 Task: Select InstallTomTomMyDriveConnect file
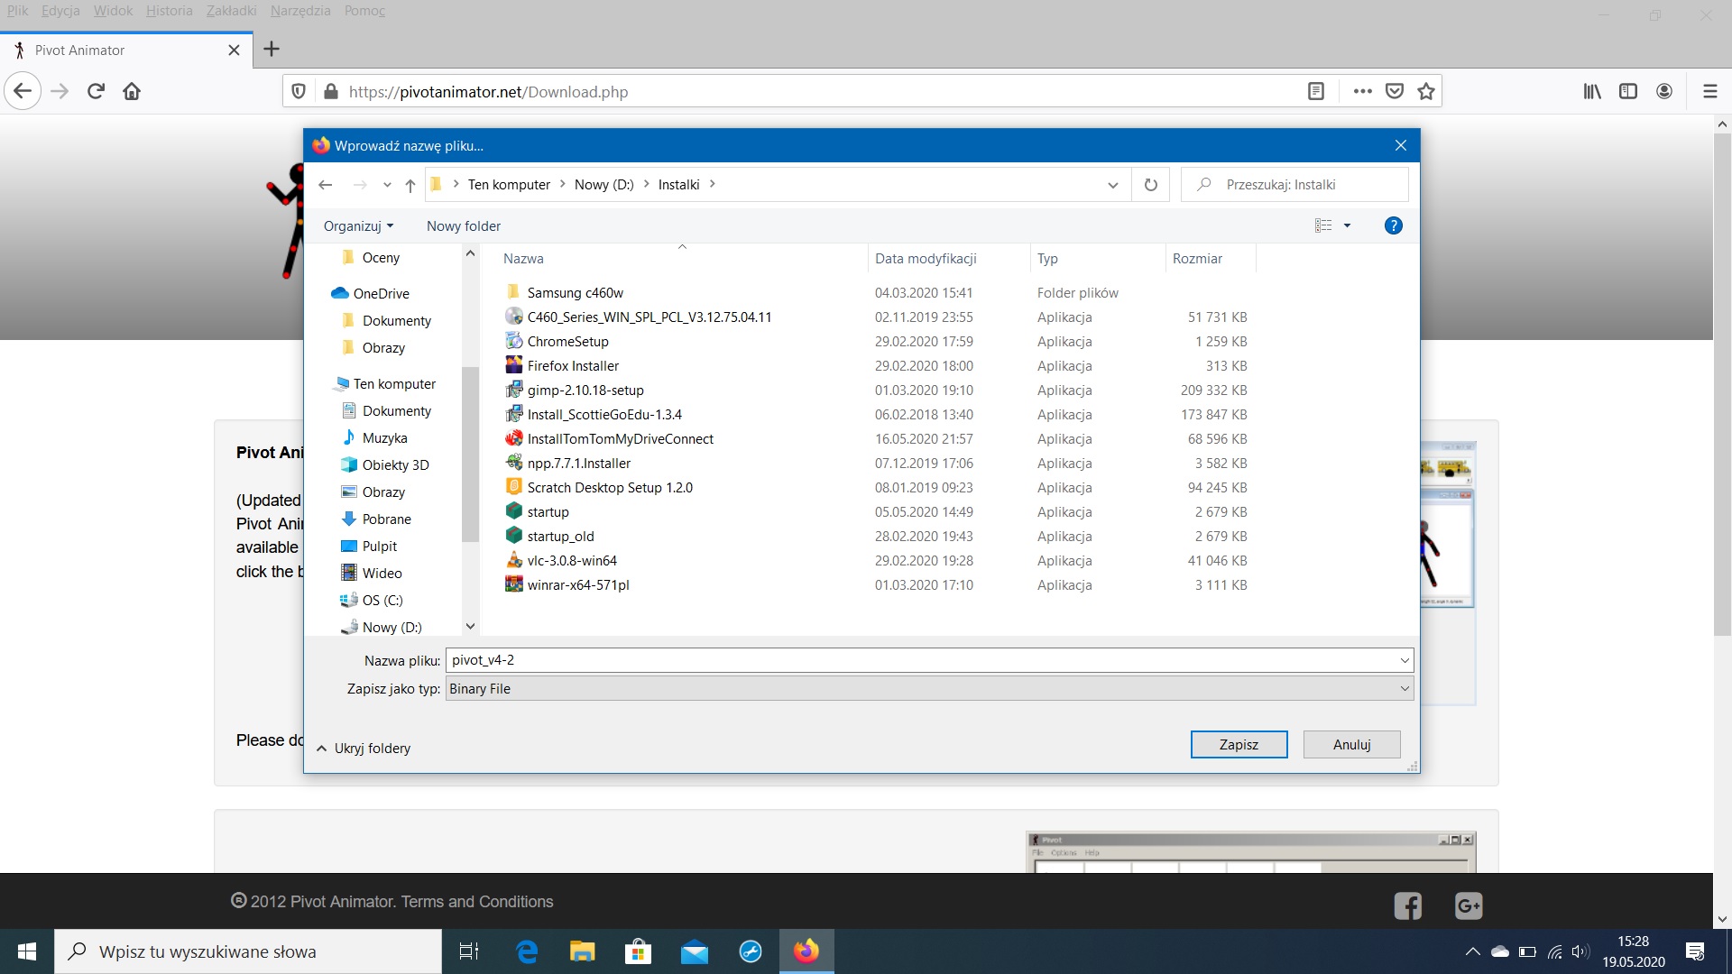(x=620, y=439)
